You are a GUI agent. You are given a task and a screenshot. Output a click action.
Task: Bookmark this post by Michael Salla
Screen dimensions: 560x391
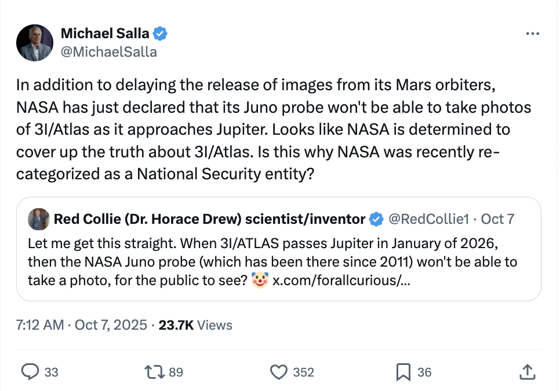(x=403, y=372)
